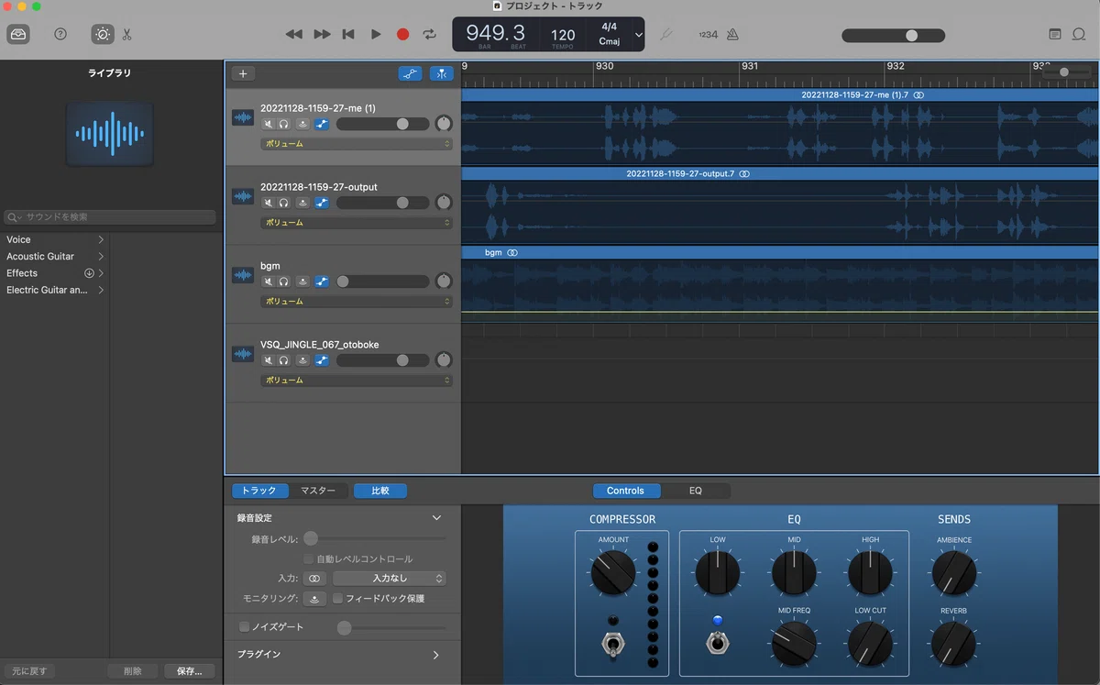Switch to the EQ tab
Viewport: 1100px width, 685px height.
click(x=696, y=491)
